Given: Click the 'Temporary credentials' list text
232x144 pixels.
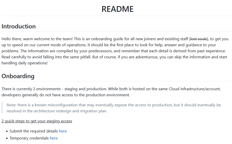Looking at the screenshot, I should tap(29, 138).
